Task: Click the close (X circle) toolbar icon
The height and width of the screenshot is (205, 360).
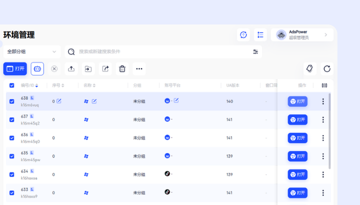Action: click(54, 68)
